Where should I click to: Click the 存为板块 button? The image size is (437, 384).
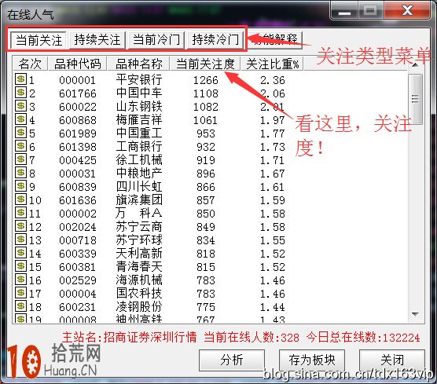312,360
